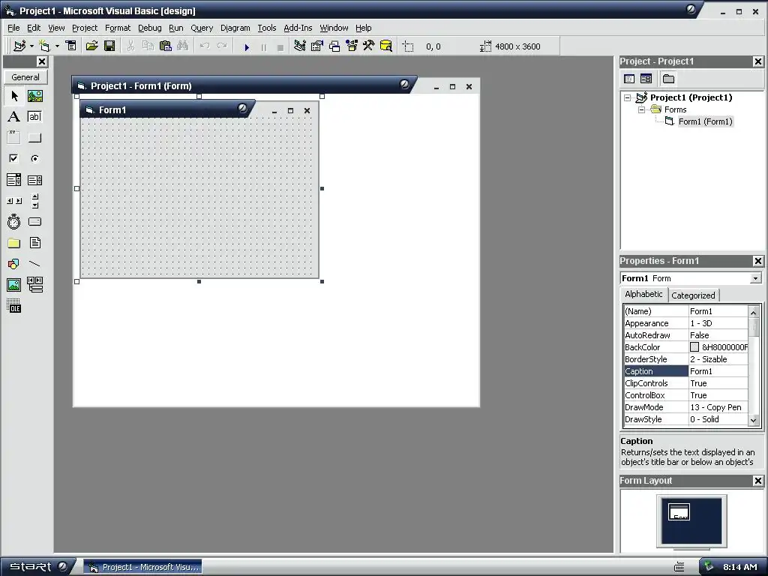Select the Label tool
The height and width of the screenshot is (576, 768).
click(x=14, y=116)
